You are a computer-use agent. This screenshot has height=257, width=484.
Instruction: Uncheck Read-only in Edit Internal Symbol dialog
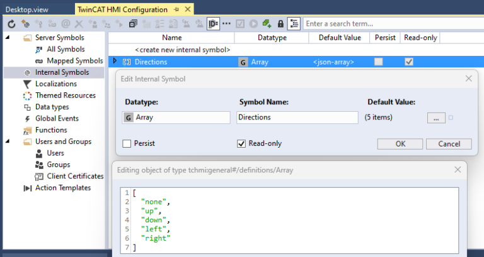pyautogui.click(x=241, y=143)
